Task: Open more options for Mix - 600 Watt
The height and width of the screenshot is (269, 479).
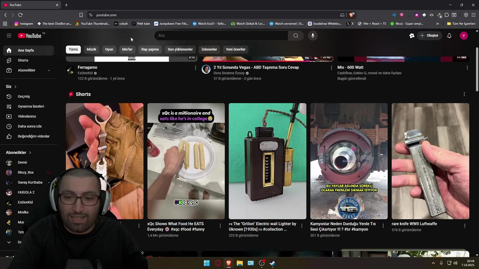Action: [x=467, y=68]
